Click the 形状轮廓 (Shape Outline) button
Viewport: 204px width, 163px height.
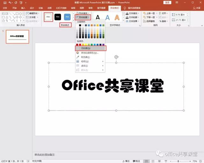(83, 17)
